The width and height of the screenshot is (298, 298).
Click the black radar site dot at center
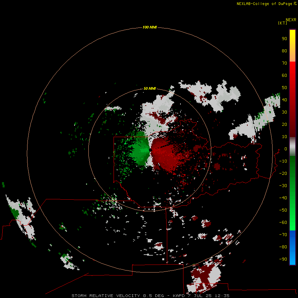coord(150,150)
